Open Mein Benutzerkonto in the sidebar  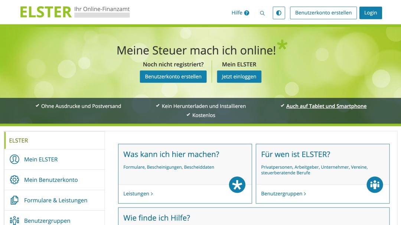coord(55,180)
